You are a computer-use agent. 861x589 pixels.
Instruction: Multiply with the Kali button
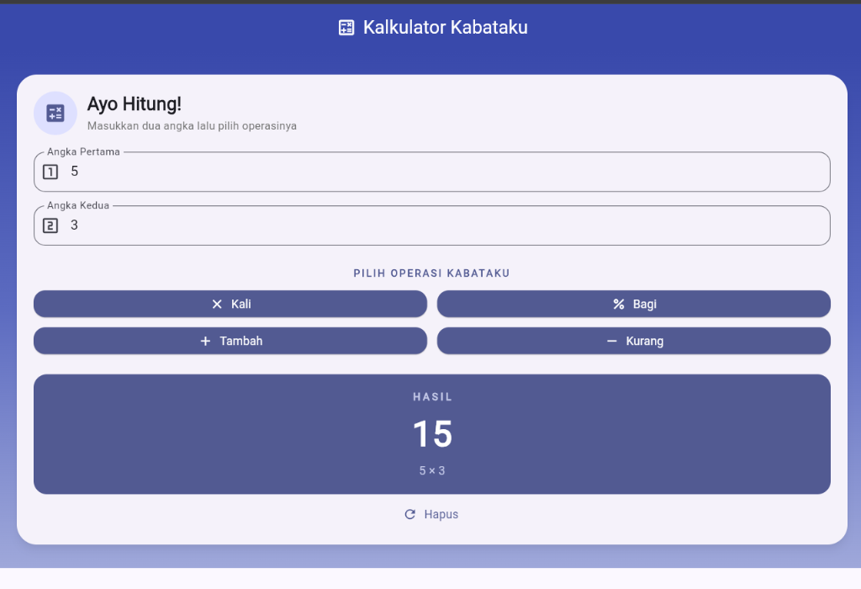point(230,304)
